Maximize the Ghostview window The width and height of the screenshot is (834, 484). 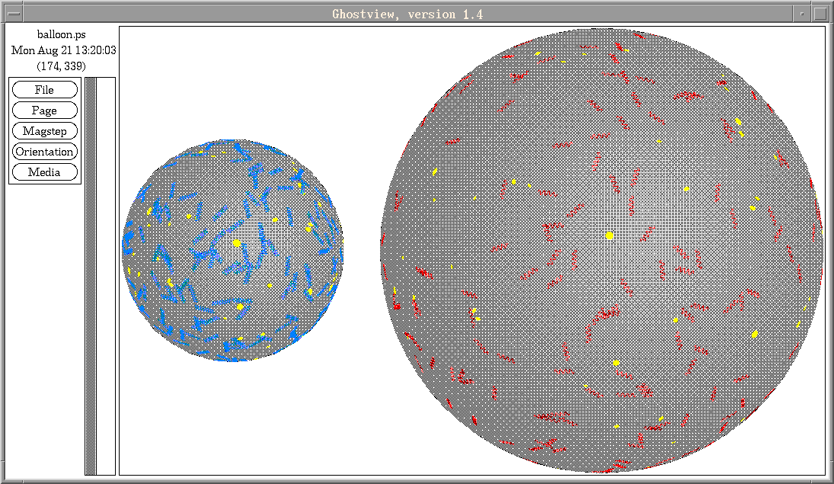(820, 14)
